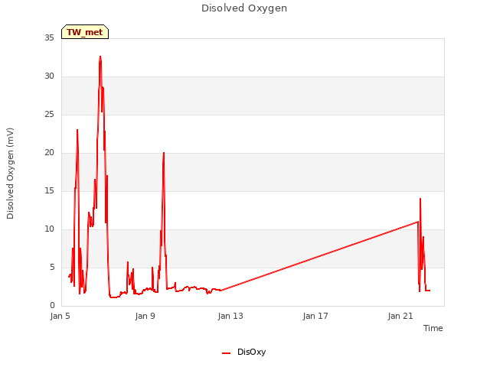This screenshot has width=490, height=367.
Task: Click the first peak reaching 23 mV
Action: click(77, 130)
